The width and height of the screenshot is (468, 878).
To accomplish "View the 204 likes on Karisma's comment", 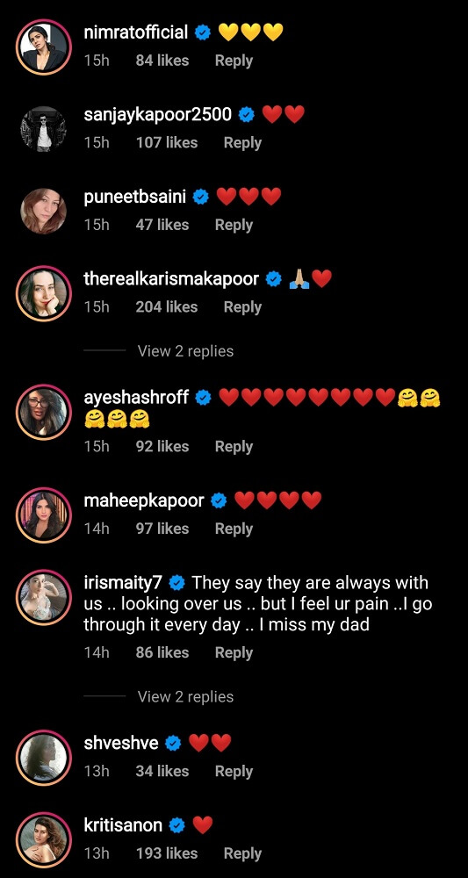I will pyautogui.click(x=166, y=306).
